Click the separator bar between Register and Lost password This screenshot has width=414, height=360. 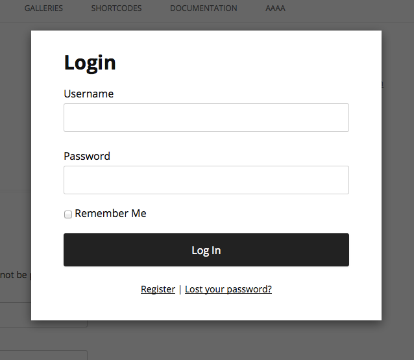pyautogui.click(x=180, y=289)
